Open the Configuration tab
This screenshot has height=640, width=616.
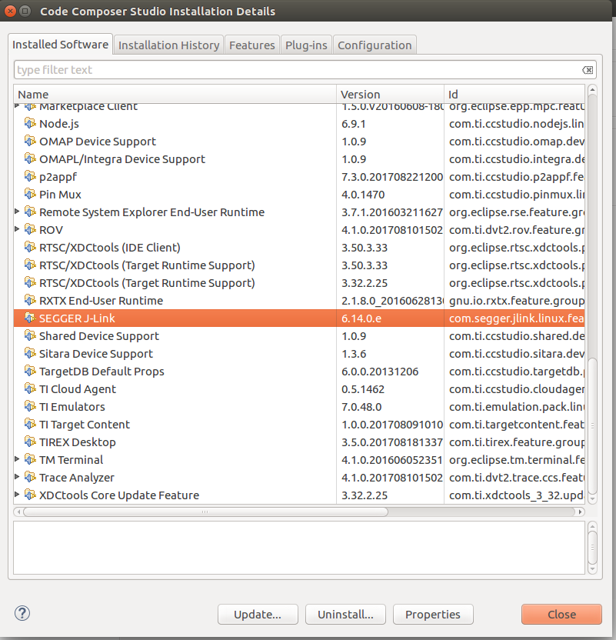tap(375, 45)
